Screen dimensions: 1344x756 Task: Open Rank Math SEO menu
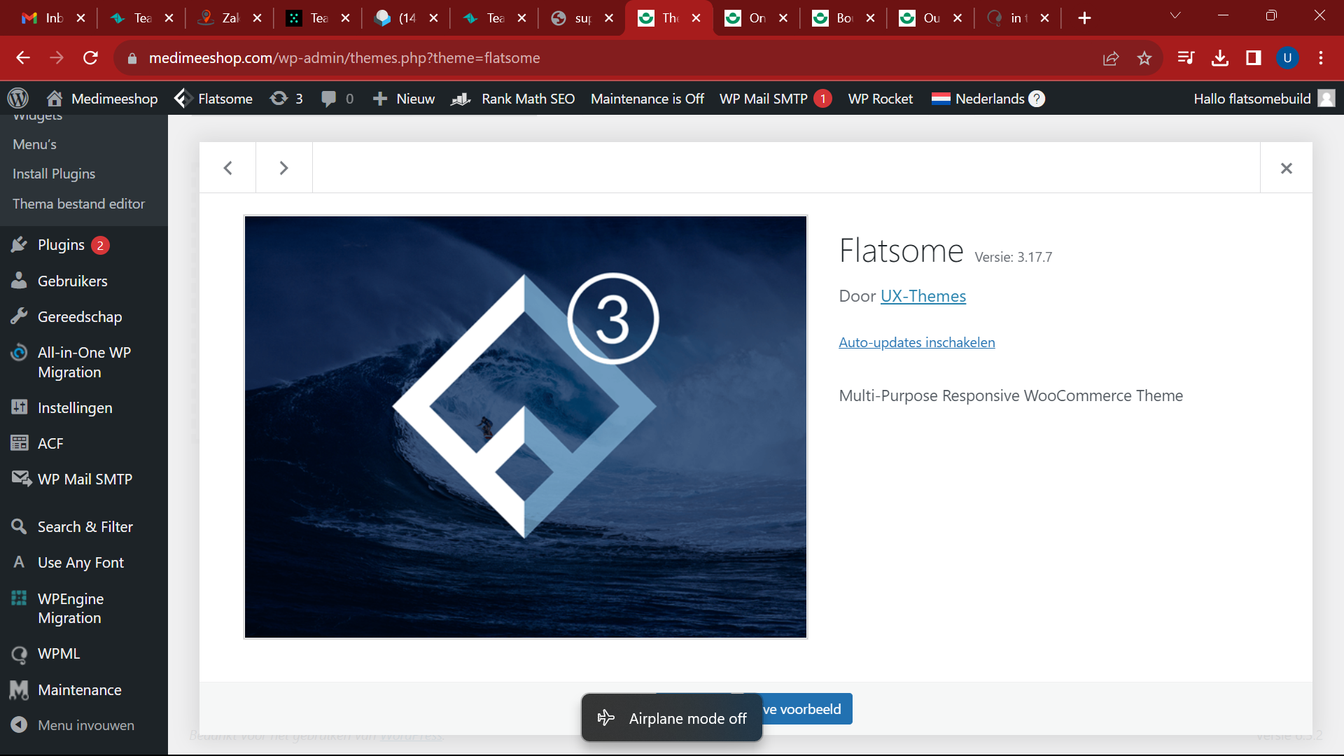coord(512,99)
